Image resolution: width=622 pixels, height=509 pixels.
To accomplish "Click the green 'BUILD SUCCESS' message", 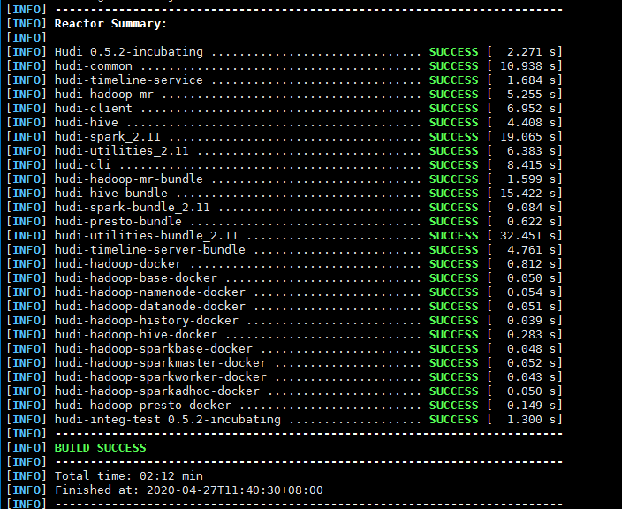I will (101, 448).
